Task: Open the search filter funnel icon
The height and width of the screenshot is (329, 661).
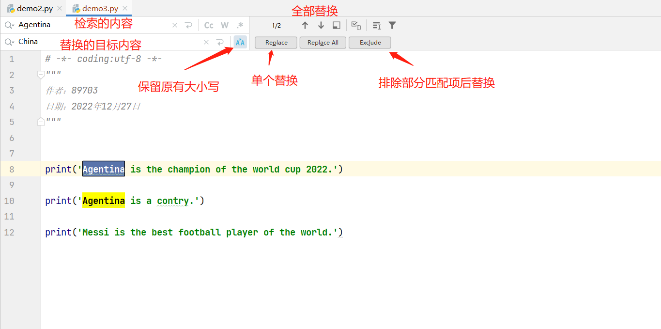Action: click(392, 25)
